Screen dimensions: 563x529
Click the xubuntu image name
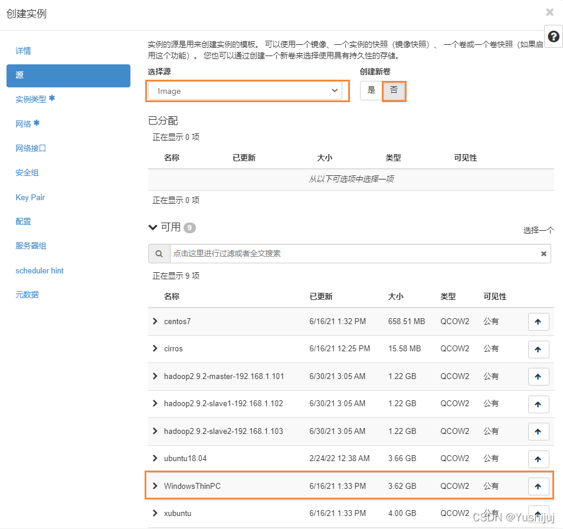[178, 514]
